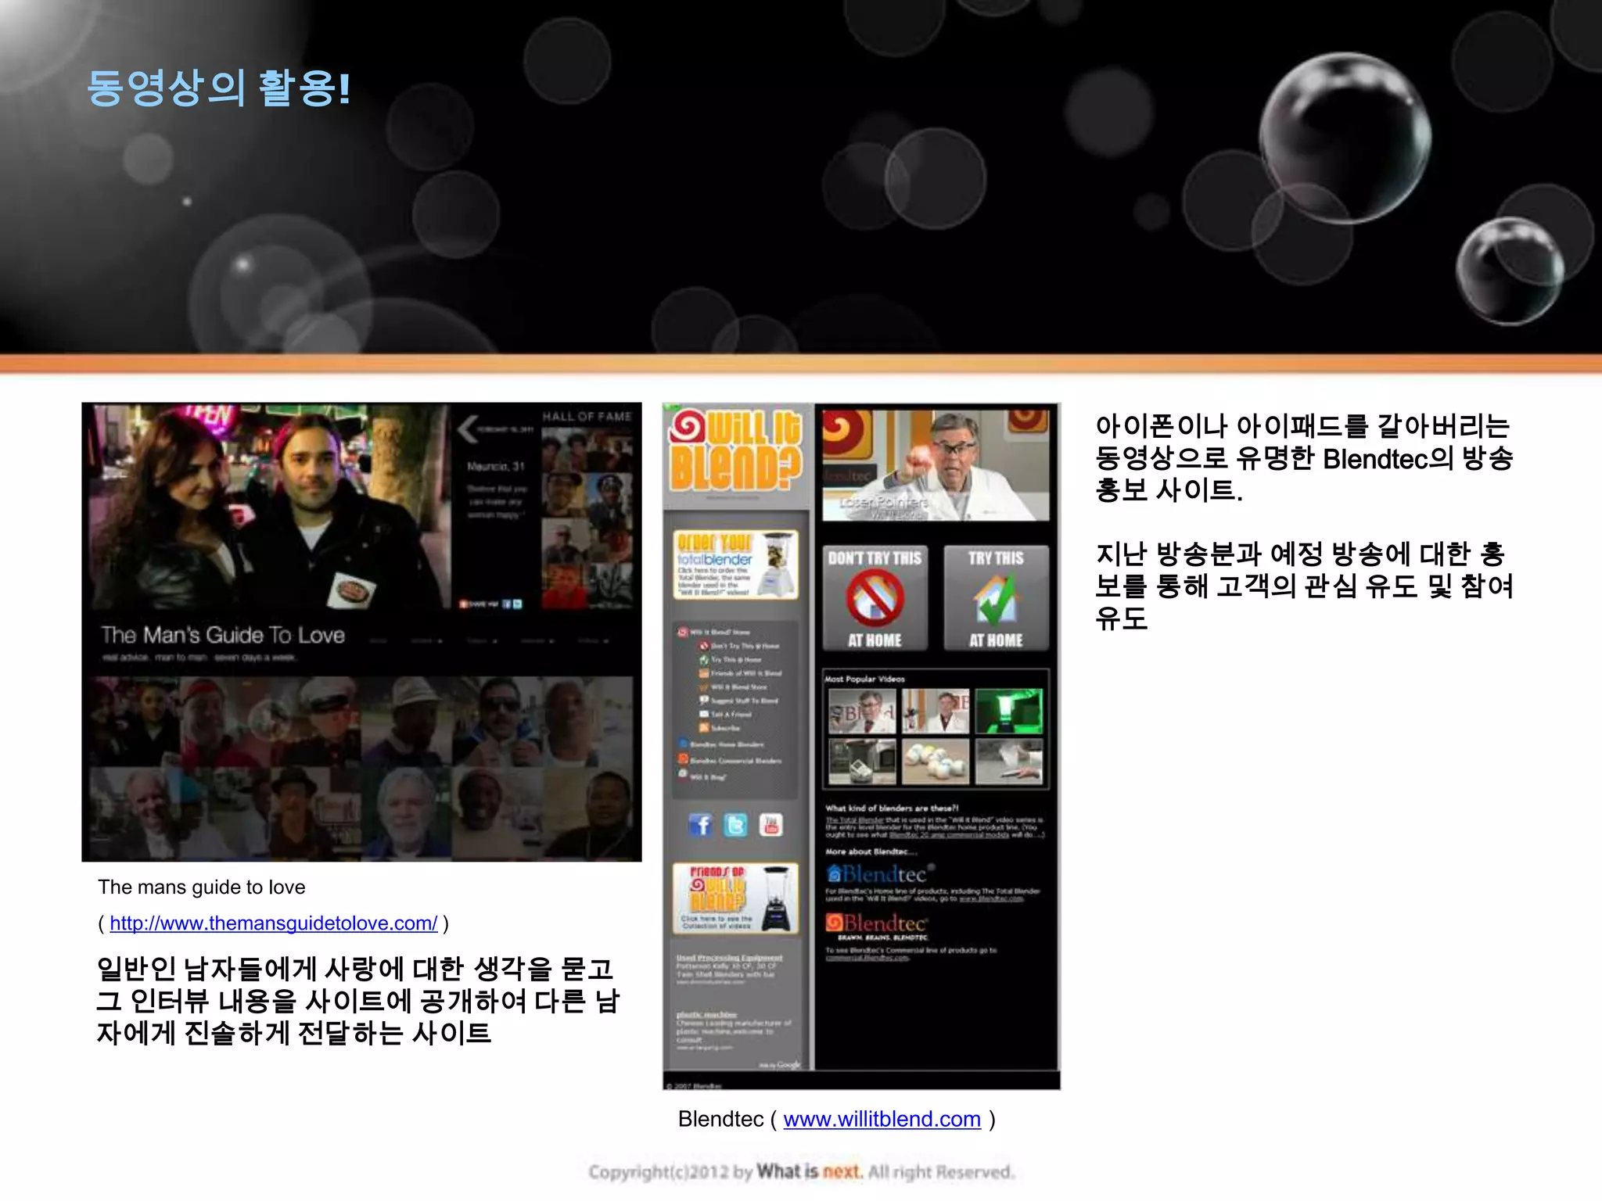The image size is (1602, 1201).
Task: Select Friends of Will It Blend menu item
Action: point(741,673)
